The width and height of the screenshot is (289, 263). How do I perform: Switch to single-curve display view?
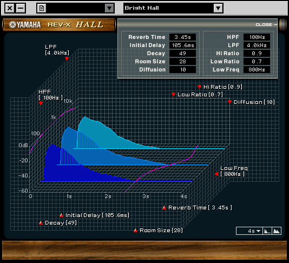point(267,231)
